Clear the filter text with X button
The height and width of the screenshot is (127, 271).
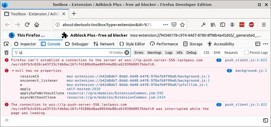pos(127,53)
